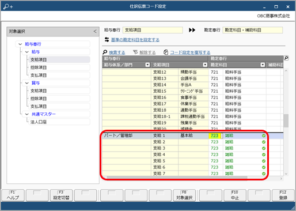Image resolution: width=296 pixels, height=211 pixels.
Task: Click the vertical scrollbar thumb of the grid
Action: point(286,120)
